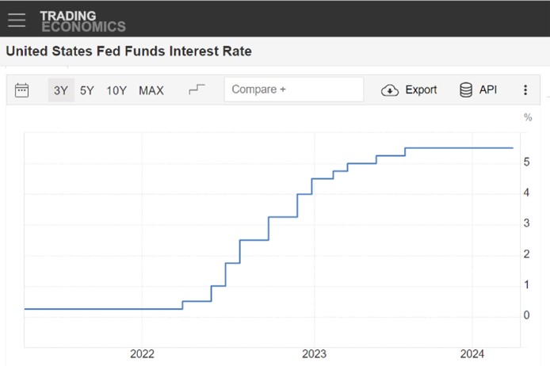Screen dimensions: 550x366
Task: Click the API text label
Action: tap(488, 90)
